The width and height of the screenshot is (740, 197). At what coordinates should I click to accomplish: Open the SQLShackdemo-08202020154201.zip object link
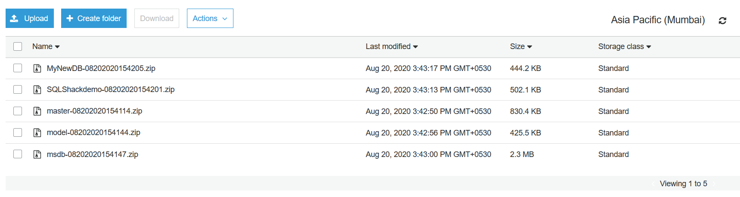pyautogui.click(x=111, y=89)
